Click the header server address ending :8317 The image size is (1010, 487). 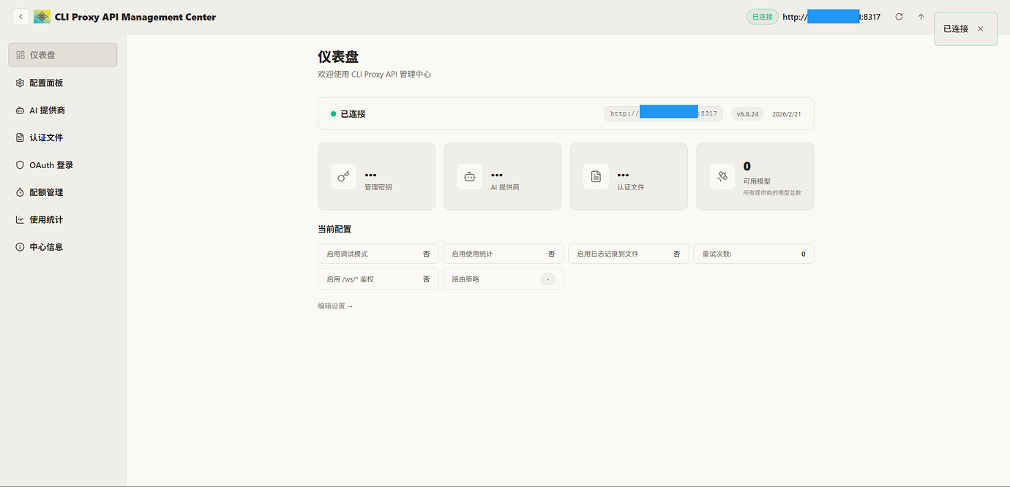click(831, 17)
